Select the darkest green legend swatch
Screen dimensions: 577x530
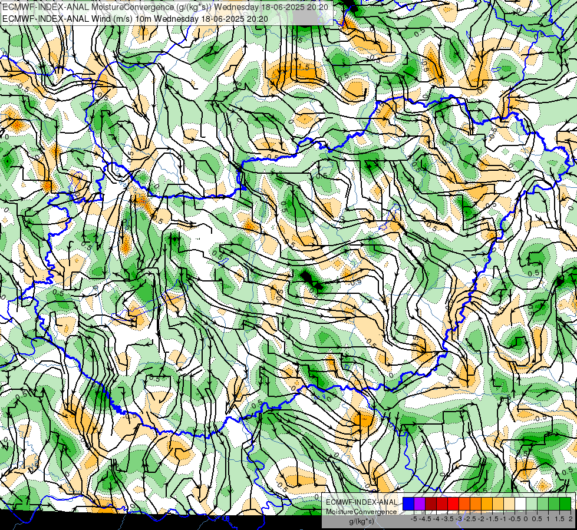coord(565,504)
